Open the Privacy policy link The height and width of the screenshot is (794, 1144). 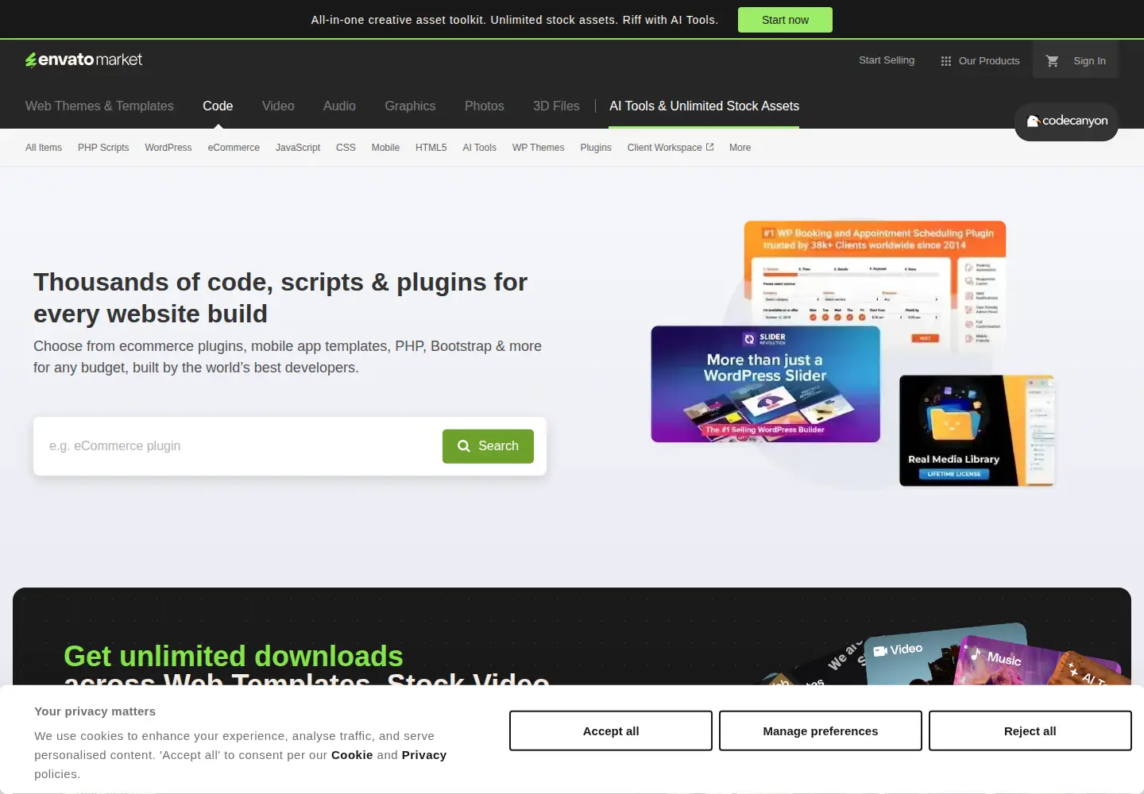tap(424, 755)
